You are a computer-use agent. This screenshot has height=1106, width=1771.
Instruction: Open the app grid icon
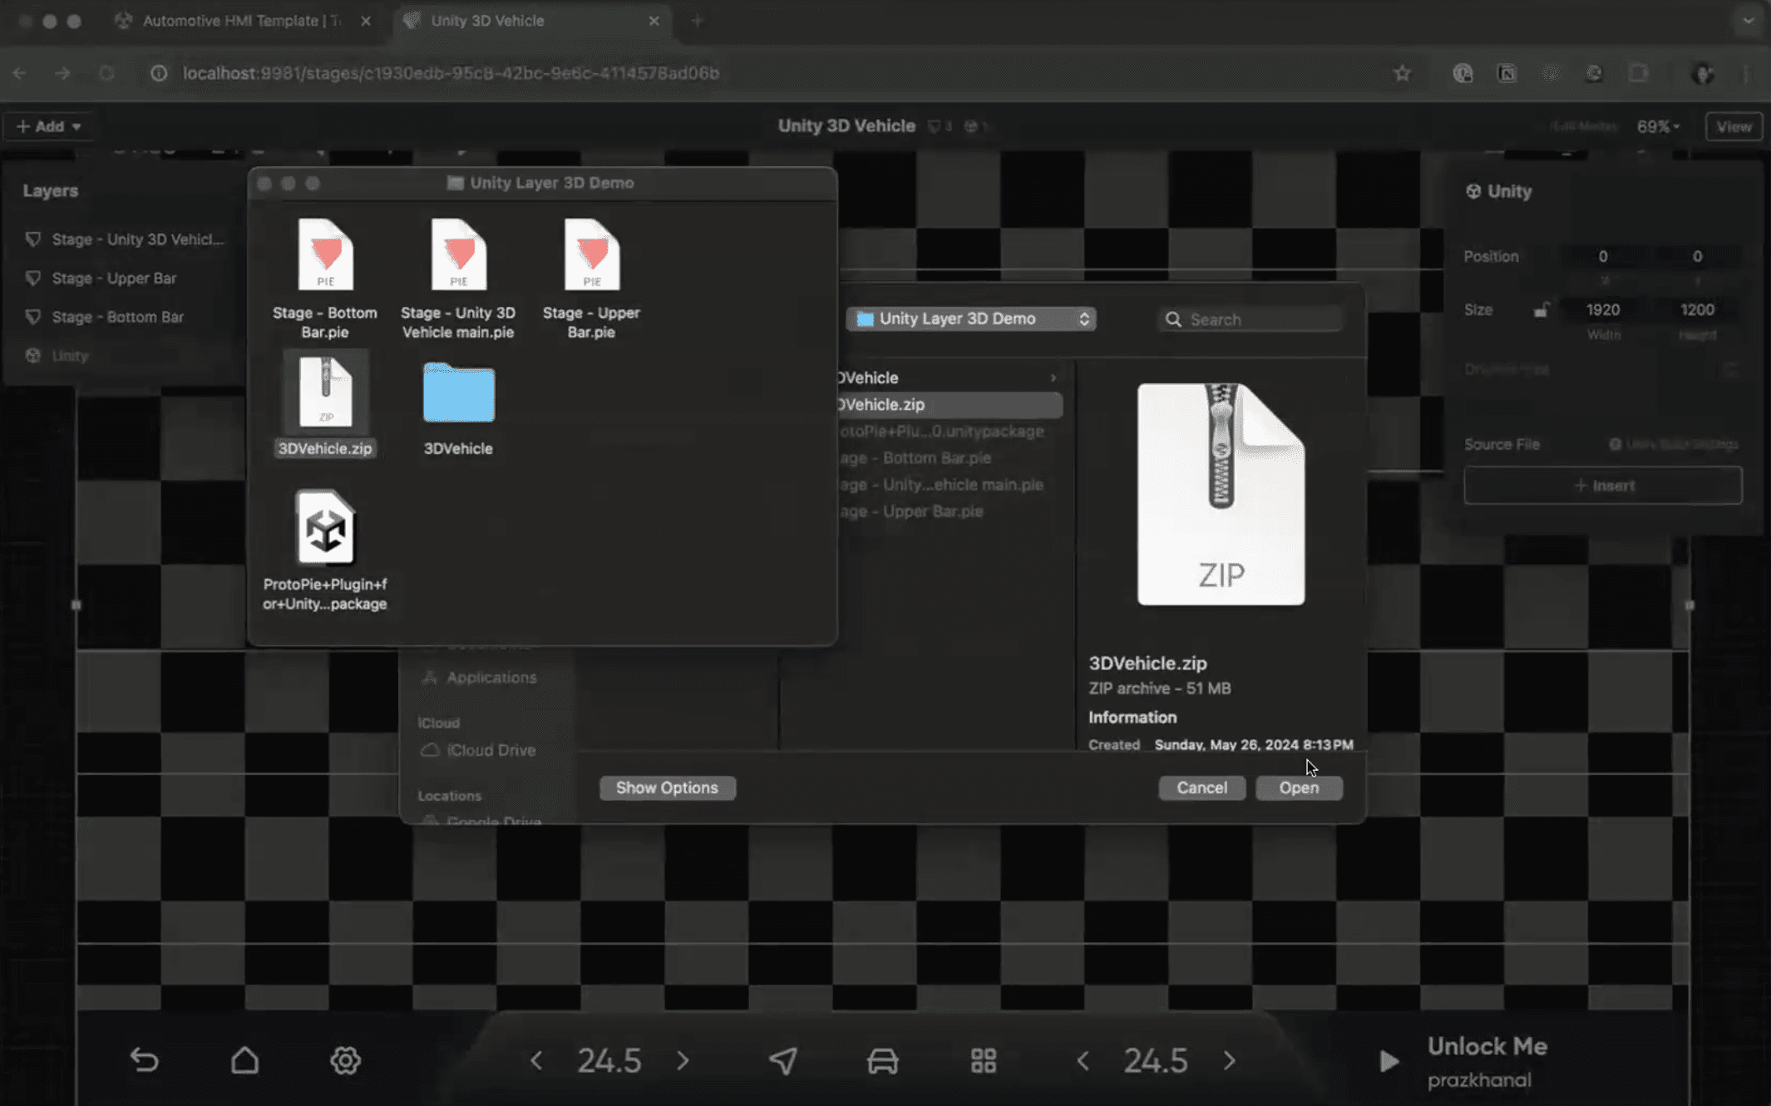983,1059
